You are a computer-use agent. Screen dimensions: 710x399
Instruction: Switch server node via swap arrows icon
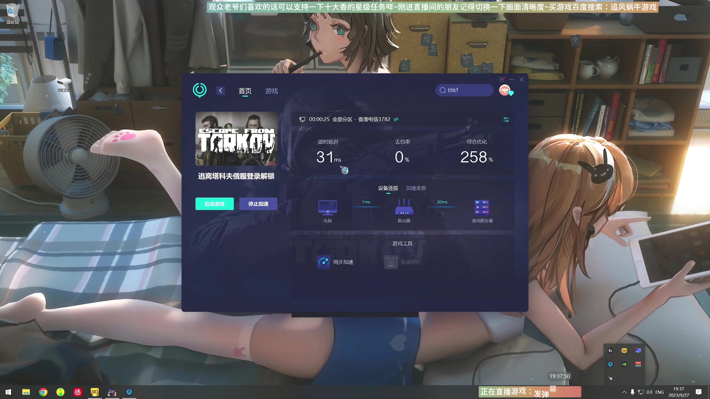point(396,119)
